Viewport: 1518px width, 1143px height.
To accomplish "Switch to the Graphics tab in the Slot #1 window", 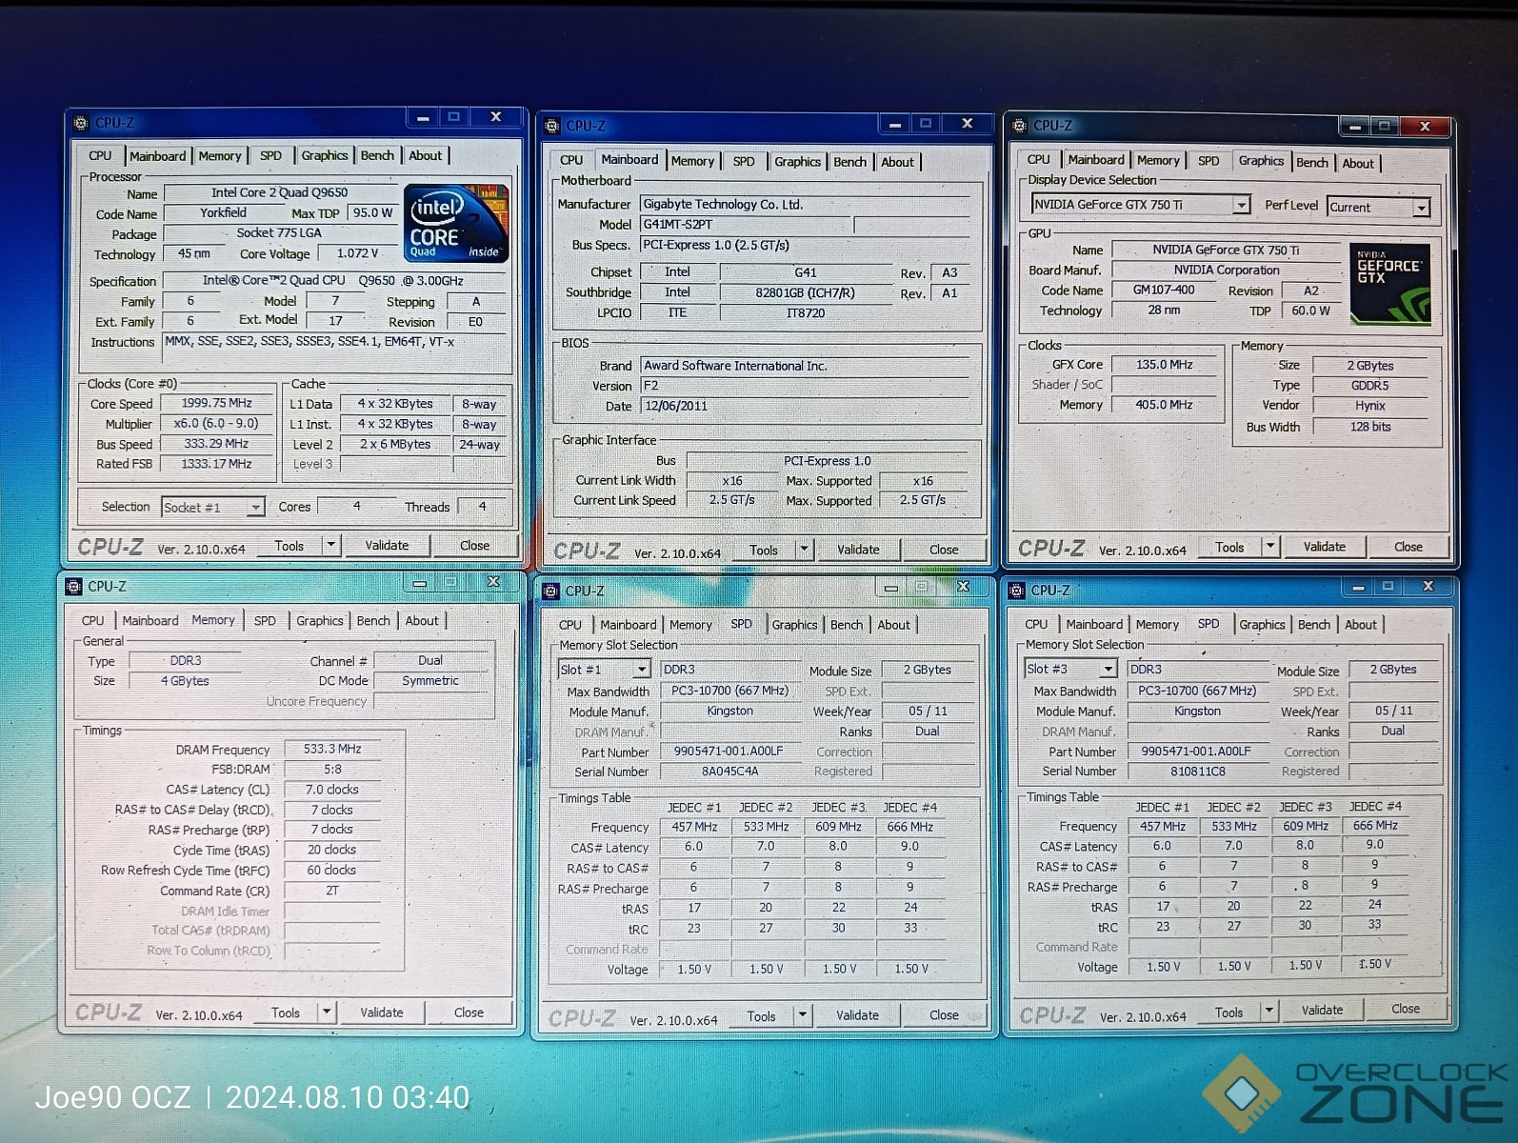I will pyautogui.click(x=794, y=625).
